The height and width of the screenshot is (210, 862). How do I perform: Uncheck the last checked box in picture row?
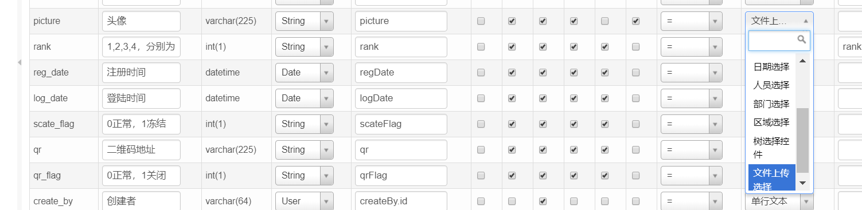pos(635,21)
